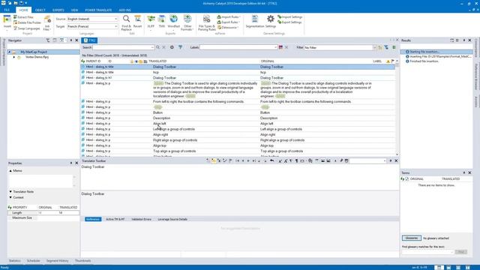Open the Other Formats export menu
The height and width of the screenshot is (270, 480).
[x=187, y=23]
